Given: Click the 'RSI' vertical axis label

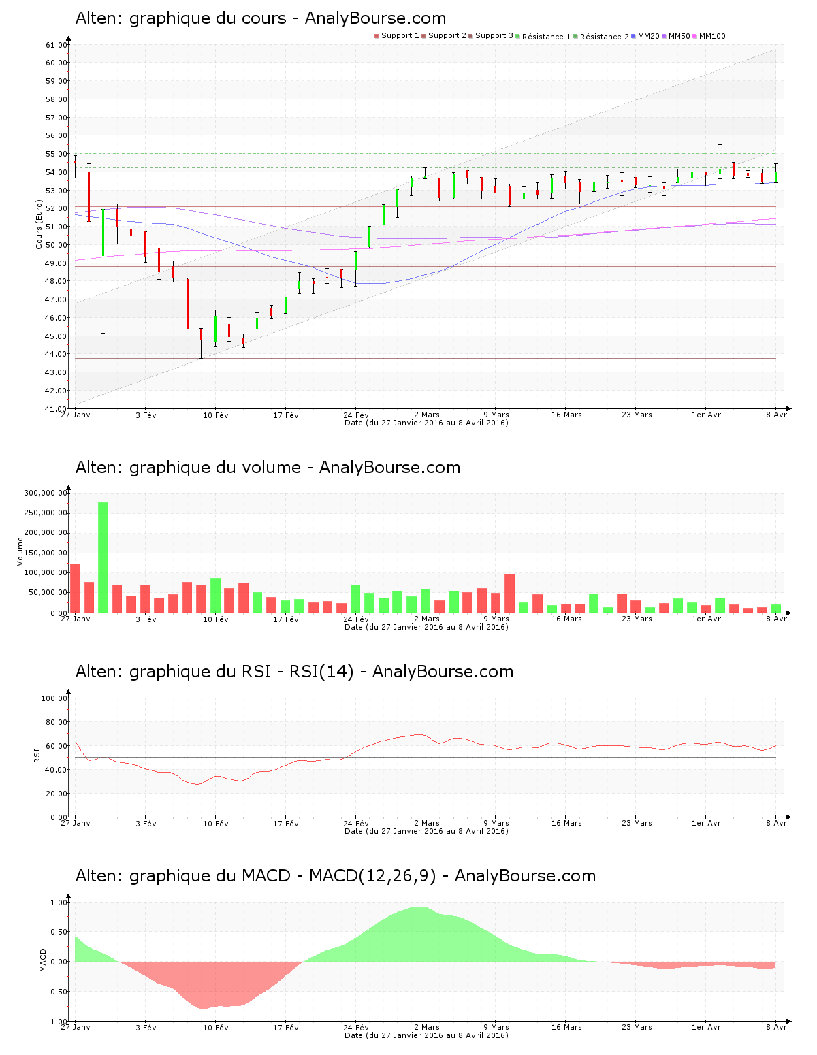Looking at the screenshot, I should [37, 756].
